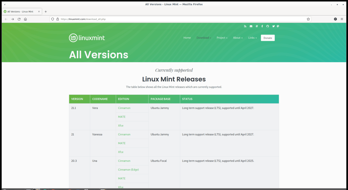This screenshot has width=348, height=190.
Task: Expand the Download menu
Action: pos(203,38)
